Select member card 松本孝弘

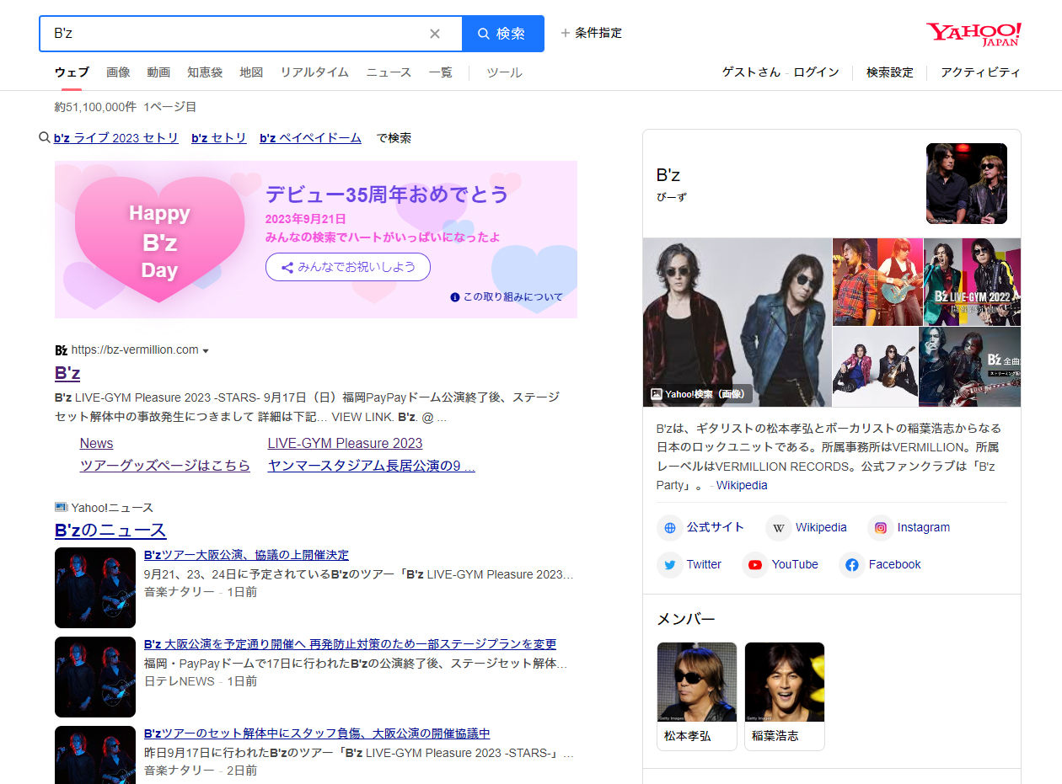697,696
